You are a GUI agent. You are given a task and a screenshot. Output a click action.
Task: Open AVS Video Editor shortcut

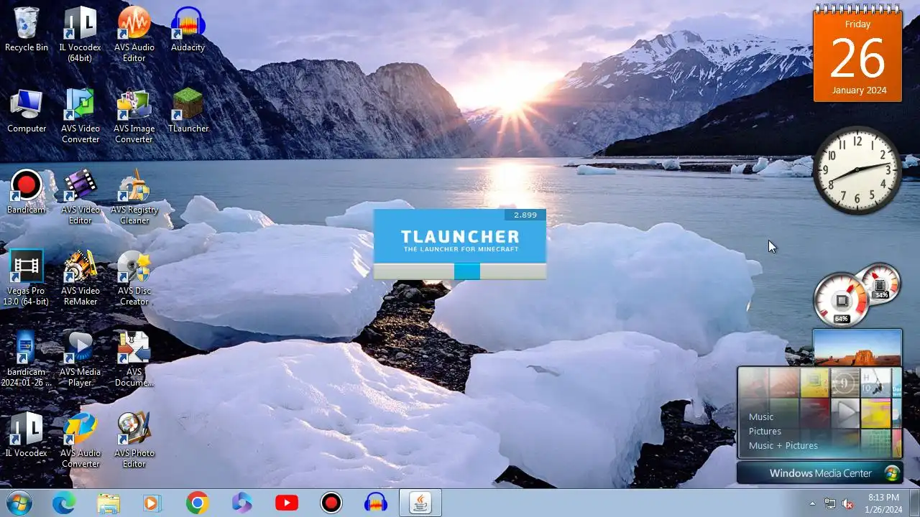click(80, 197)
